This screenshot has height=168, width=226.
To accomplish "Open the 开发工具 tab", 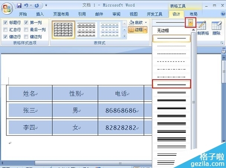I will (154, 14).
